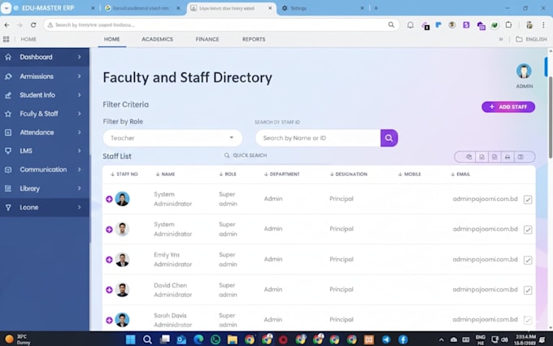Click the LMS sidebar icon
The image size is (553, 346).
click(x=8, y=151)
